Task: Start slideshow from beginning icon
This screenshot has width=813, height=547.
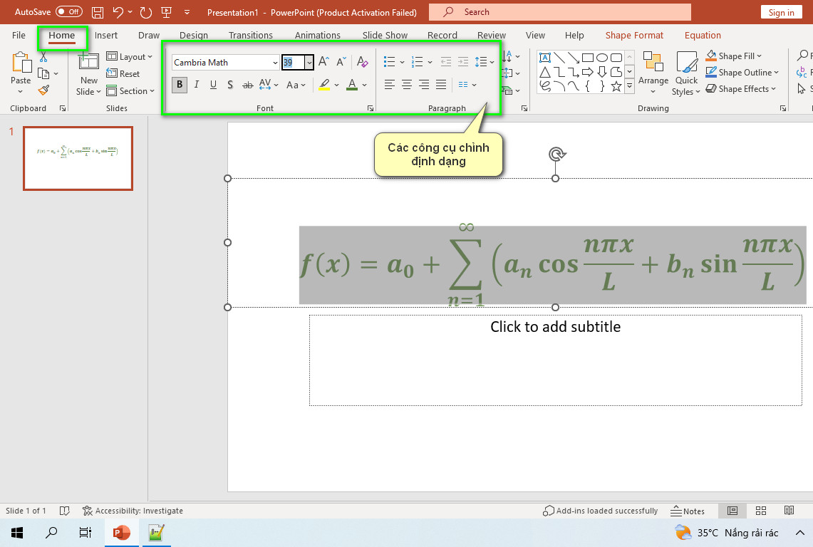Action: pos(167,12)
